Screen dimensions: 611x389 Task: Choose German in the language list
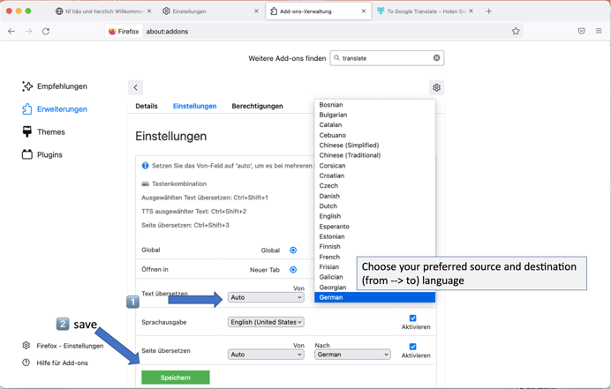[374, 297]
